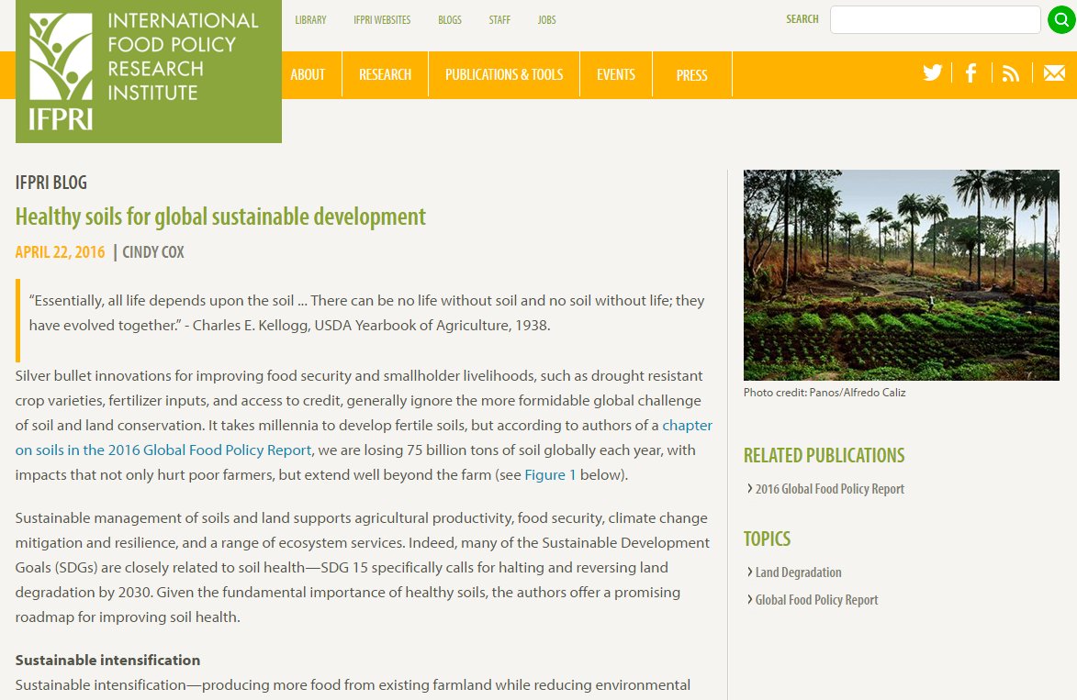Click the article title Healthy soils
The image size is (1077, 700).
[220, 217]
